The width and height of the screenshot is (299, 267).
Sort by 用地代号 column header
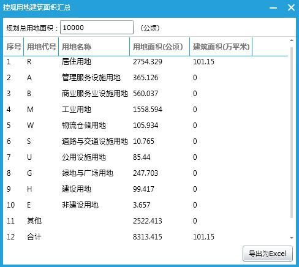coord(41,47)
